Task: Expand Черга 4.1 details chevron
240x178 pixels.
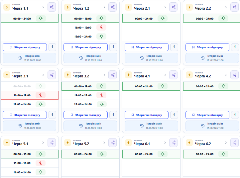Action: (165, 75)
